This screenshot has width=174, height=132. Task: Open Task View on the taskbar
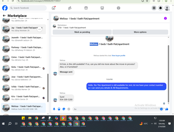(x=16, y=124)
